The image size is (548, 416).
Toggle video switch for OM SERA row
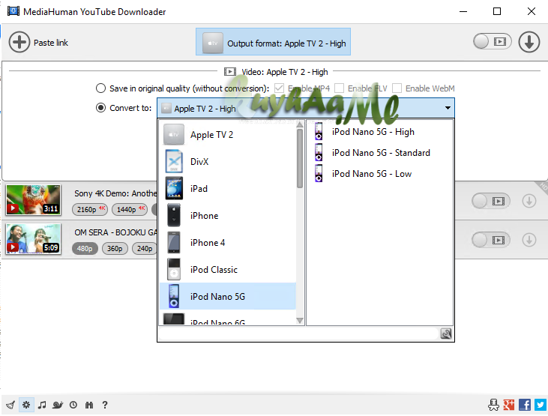pyautogui.click(x=491, y=240)
